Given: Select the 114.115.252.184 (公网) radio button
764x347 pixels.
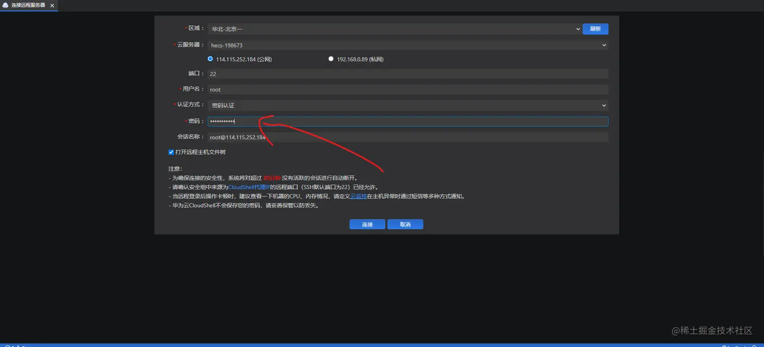Looking at the screenshot, I should (210, 59).
